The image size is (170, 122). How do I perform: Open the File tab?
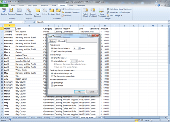pyautogui.click(x=4, y=5)
